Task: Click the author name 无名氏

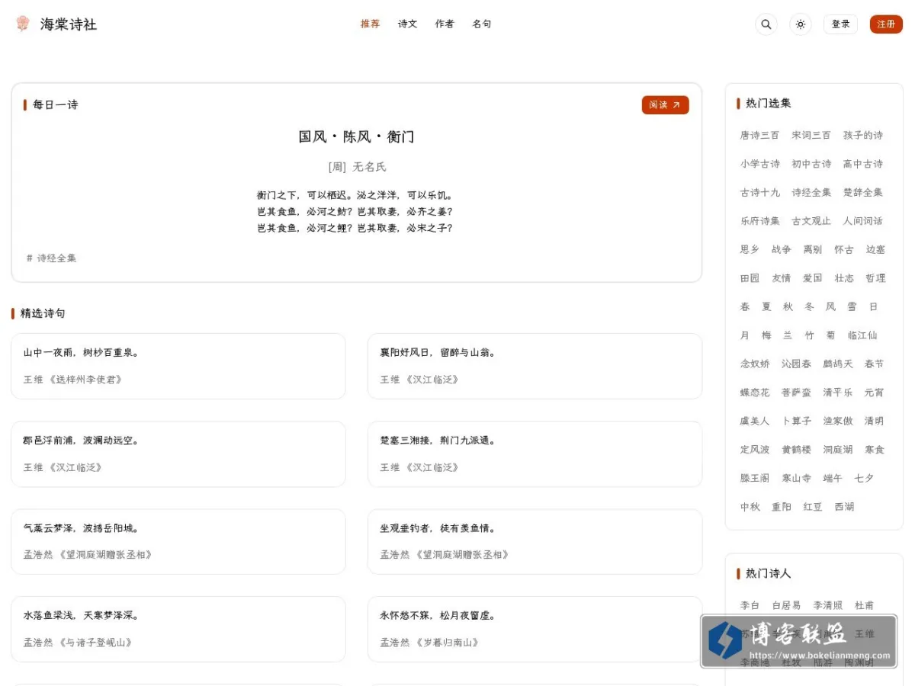Action: 369,167
